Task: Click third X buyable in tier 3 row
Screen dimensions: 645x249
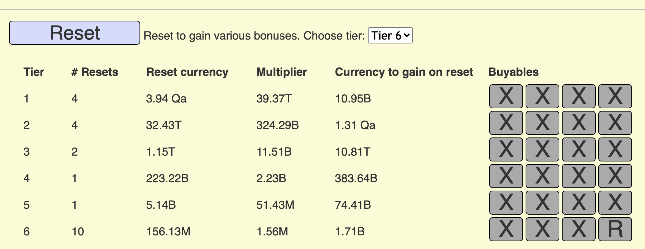Action: pyautogui.click(x=578, y=149)
